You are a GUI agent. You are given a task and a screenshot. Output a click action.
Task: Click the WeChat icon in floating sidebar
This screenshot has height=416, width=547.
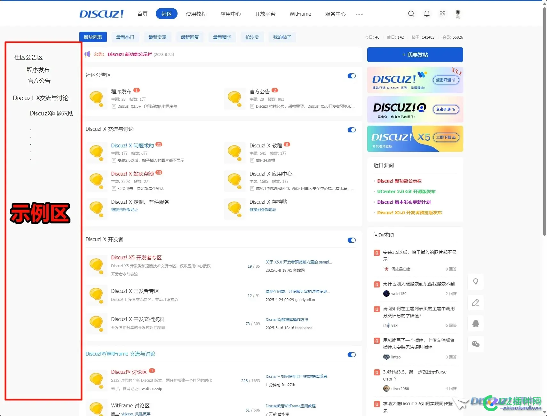point(476,344)
